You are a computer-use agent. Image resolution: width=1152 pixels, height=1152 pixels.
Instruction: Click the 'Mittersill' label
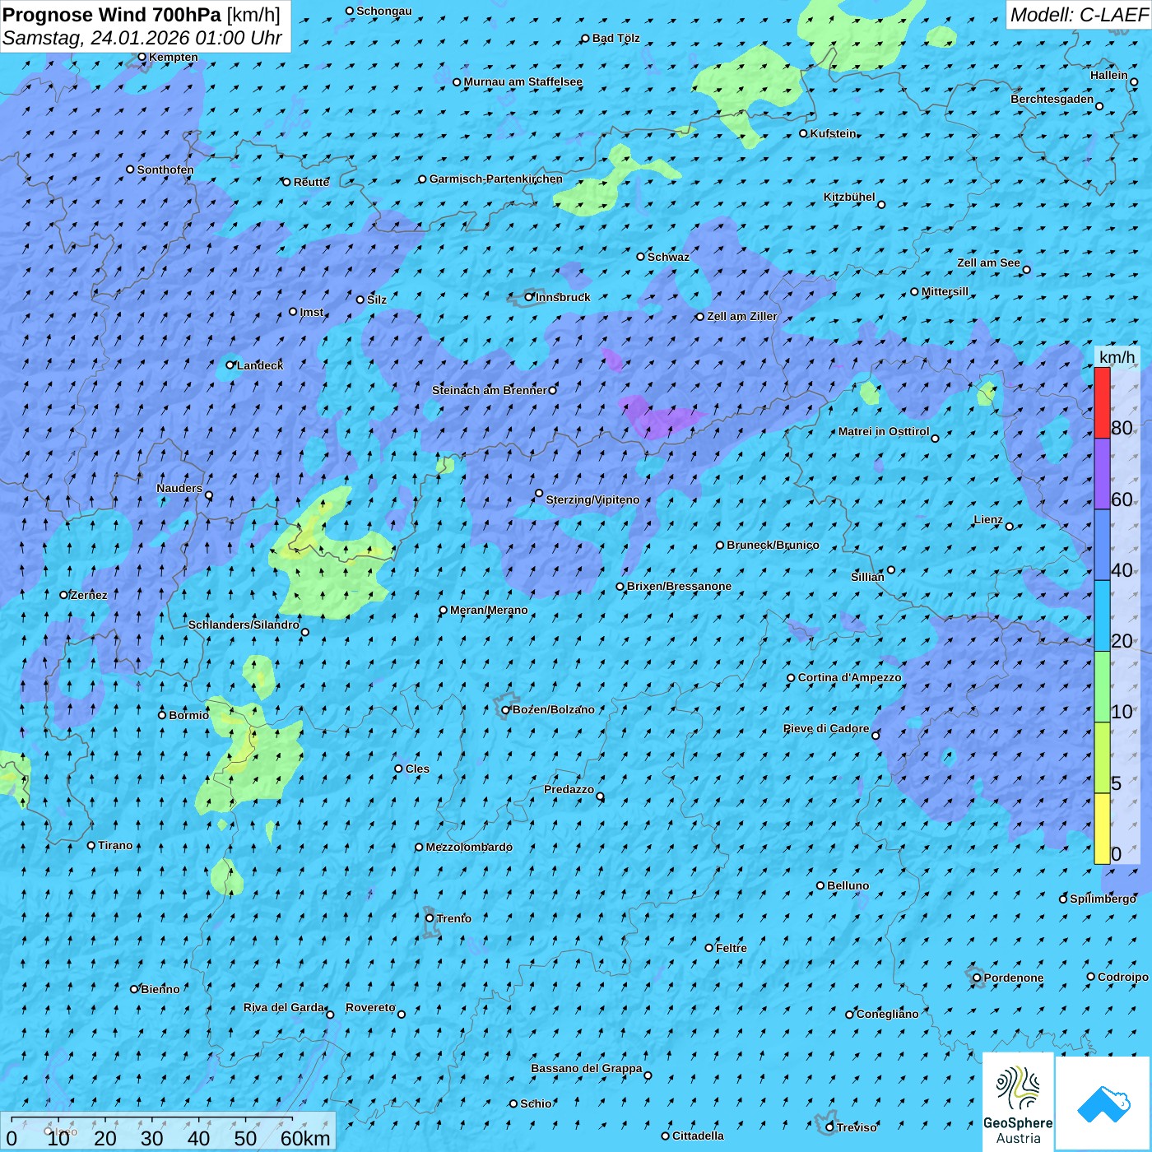coord(945,291)
